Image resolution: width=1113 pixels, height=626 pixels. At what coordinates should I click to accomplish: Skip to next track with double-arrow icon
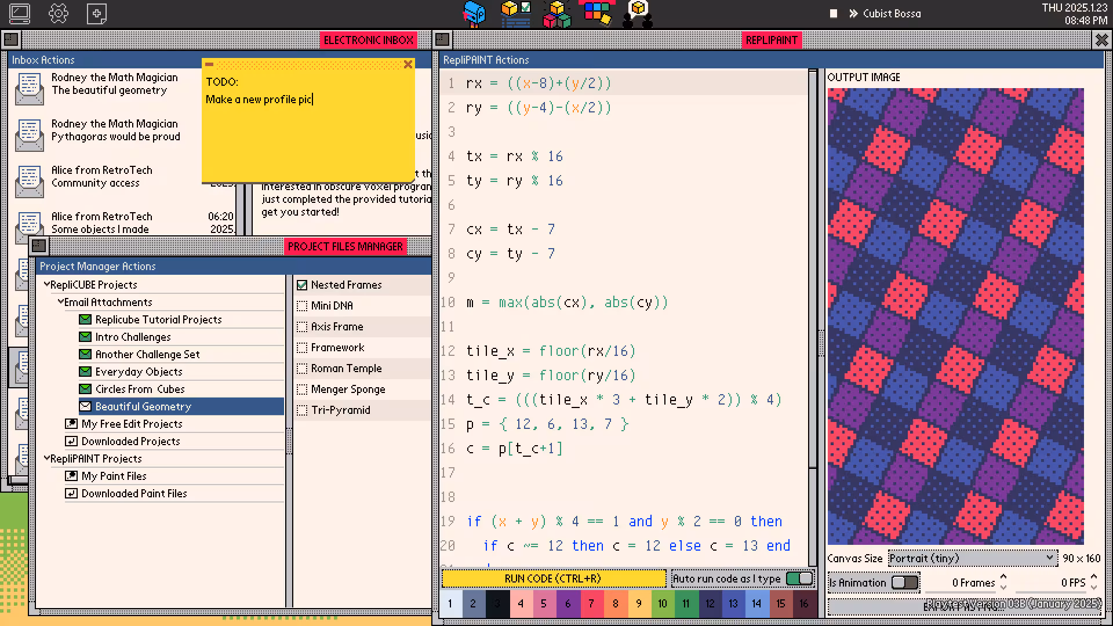click(853, 13)
